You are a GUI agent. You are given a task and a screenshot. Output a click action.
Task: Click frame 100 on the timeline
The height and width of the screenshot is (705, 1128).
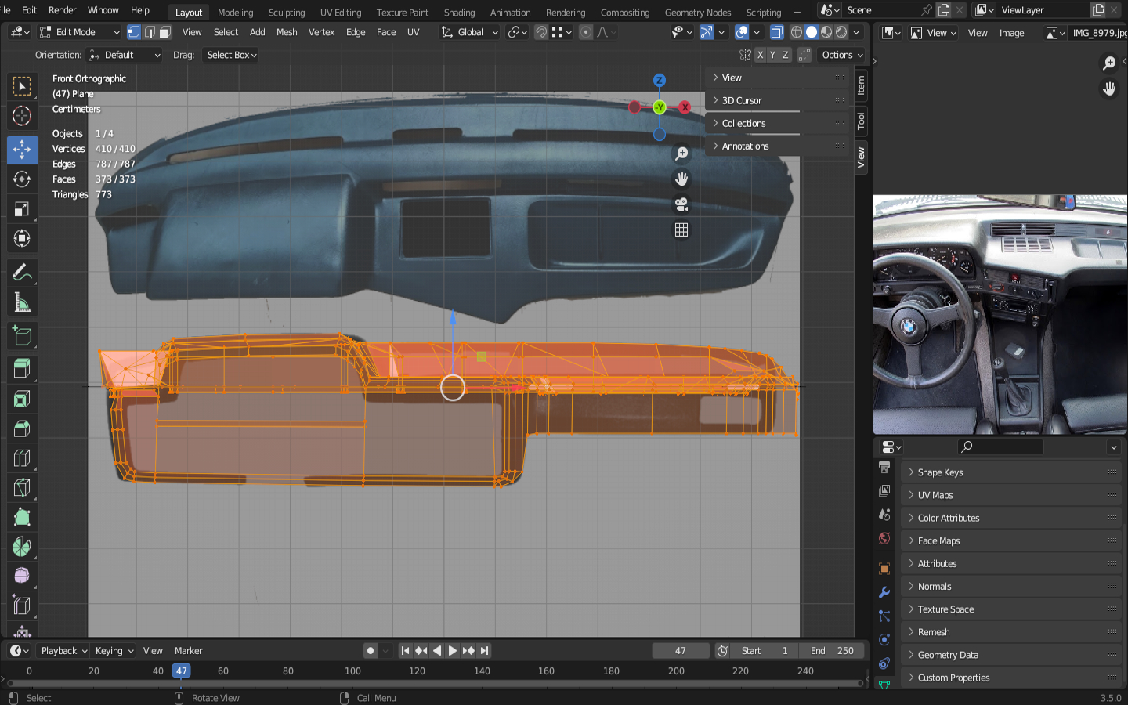(x=352, y=671)
